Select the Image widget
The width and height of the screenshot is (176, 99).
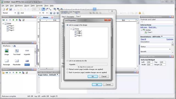click(x=7, y=52)
